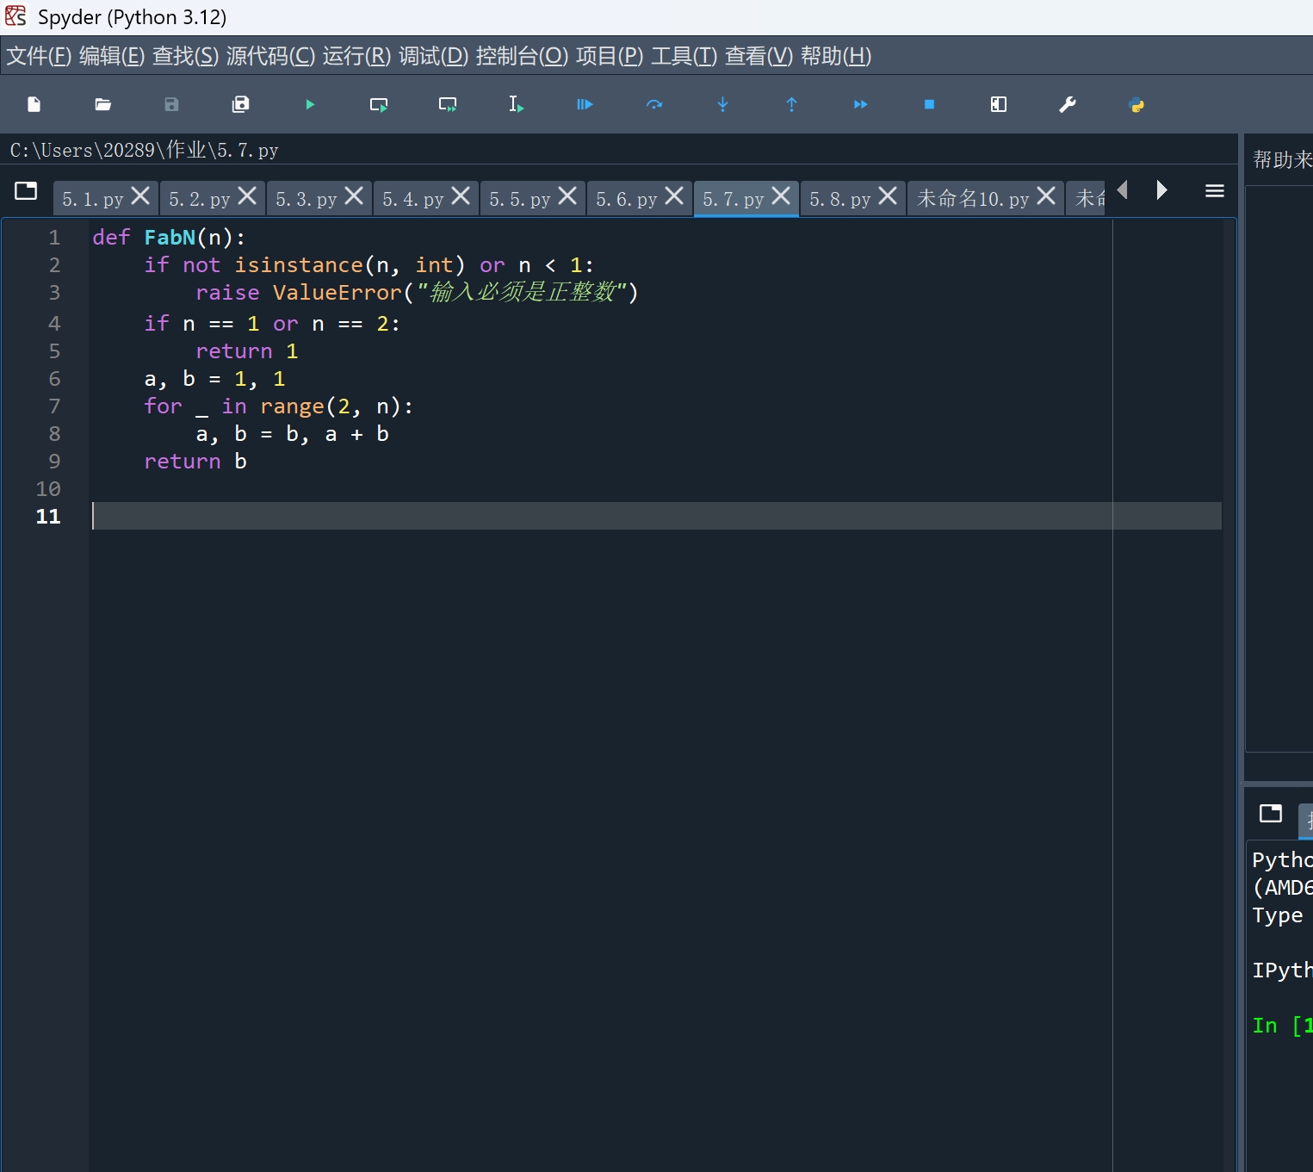This screenshot has height=1172, width=1313.
Task: Switch to 5.5.py tab
Action: 520,199
